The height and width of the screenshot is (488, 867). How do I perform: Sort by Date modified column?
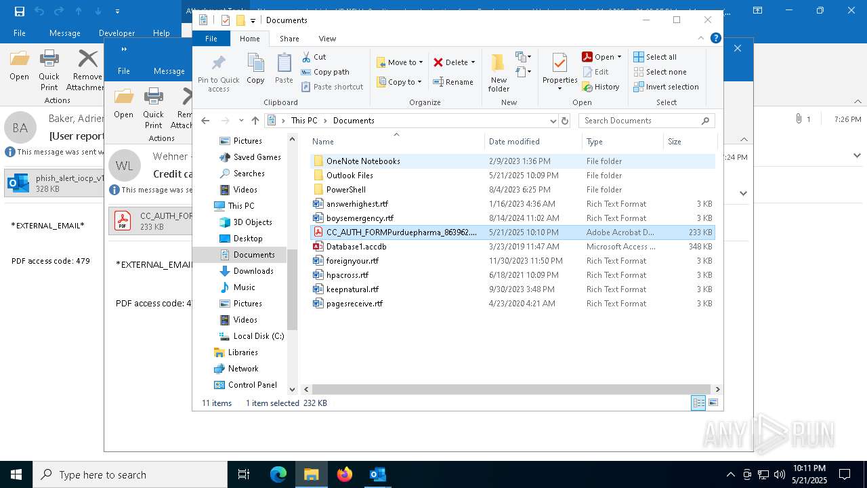coord(534,142)
